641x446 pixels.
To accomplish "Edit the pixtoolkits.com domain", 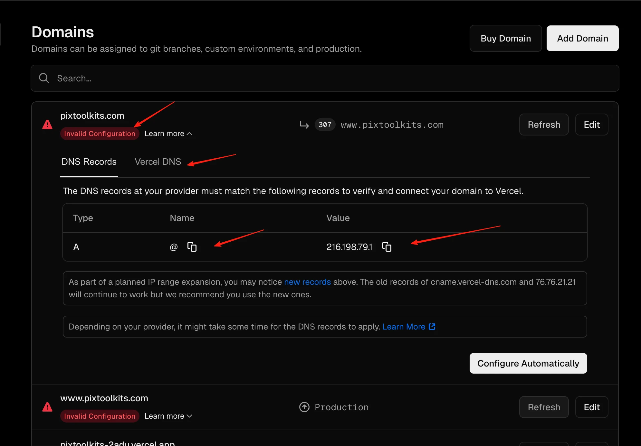I will tap(592, 125).
